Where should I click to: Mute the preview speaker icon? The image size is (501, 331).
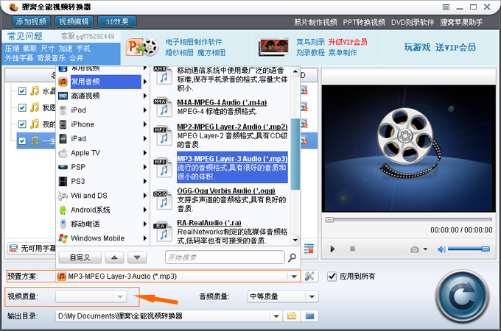coord(441,249)
